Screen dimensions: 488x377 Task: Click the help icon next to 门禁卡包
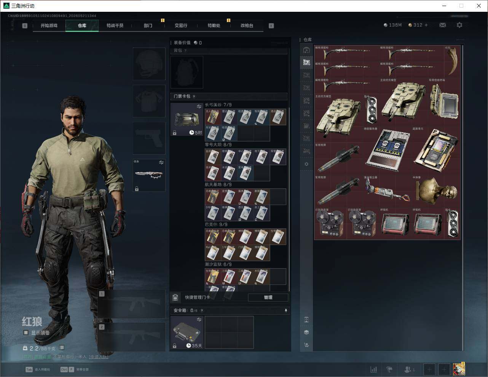pyautogui.click(x=194, y=97)
